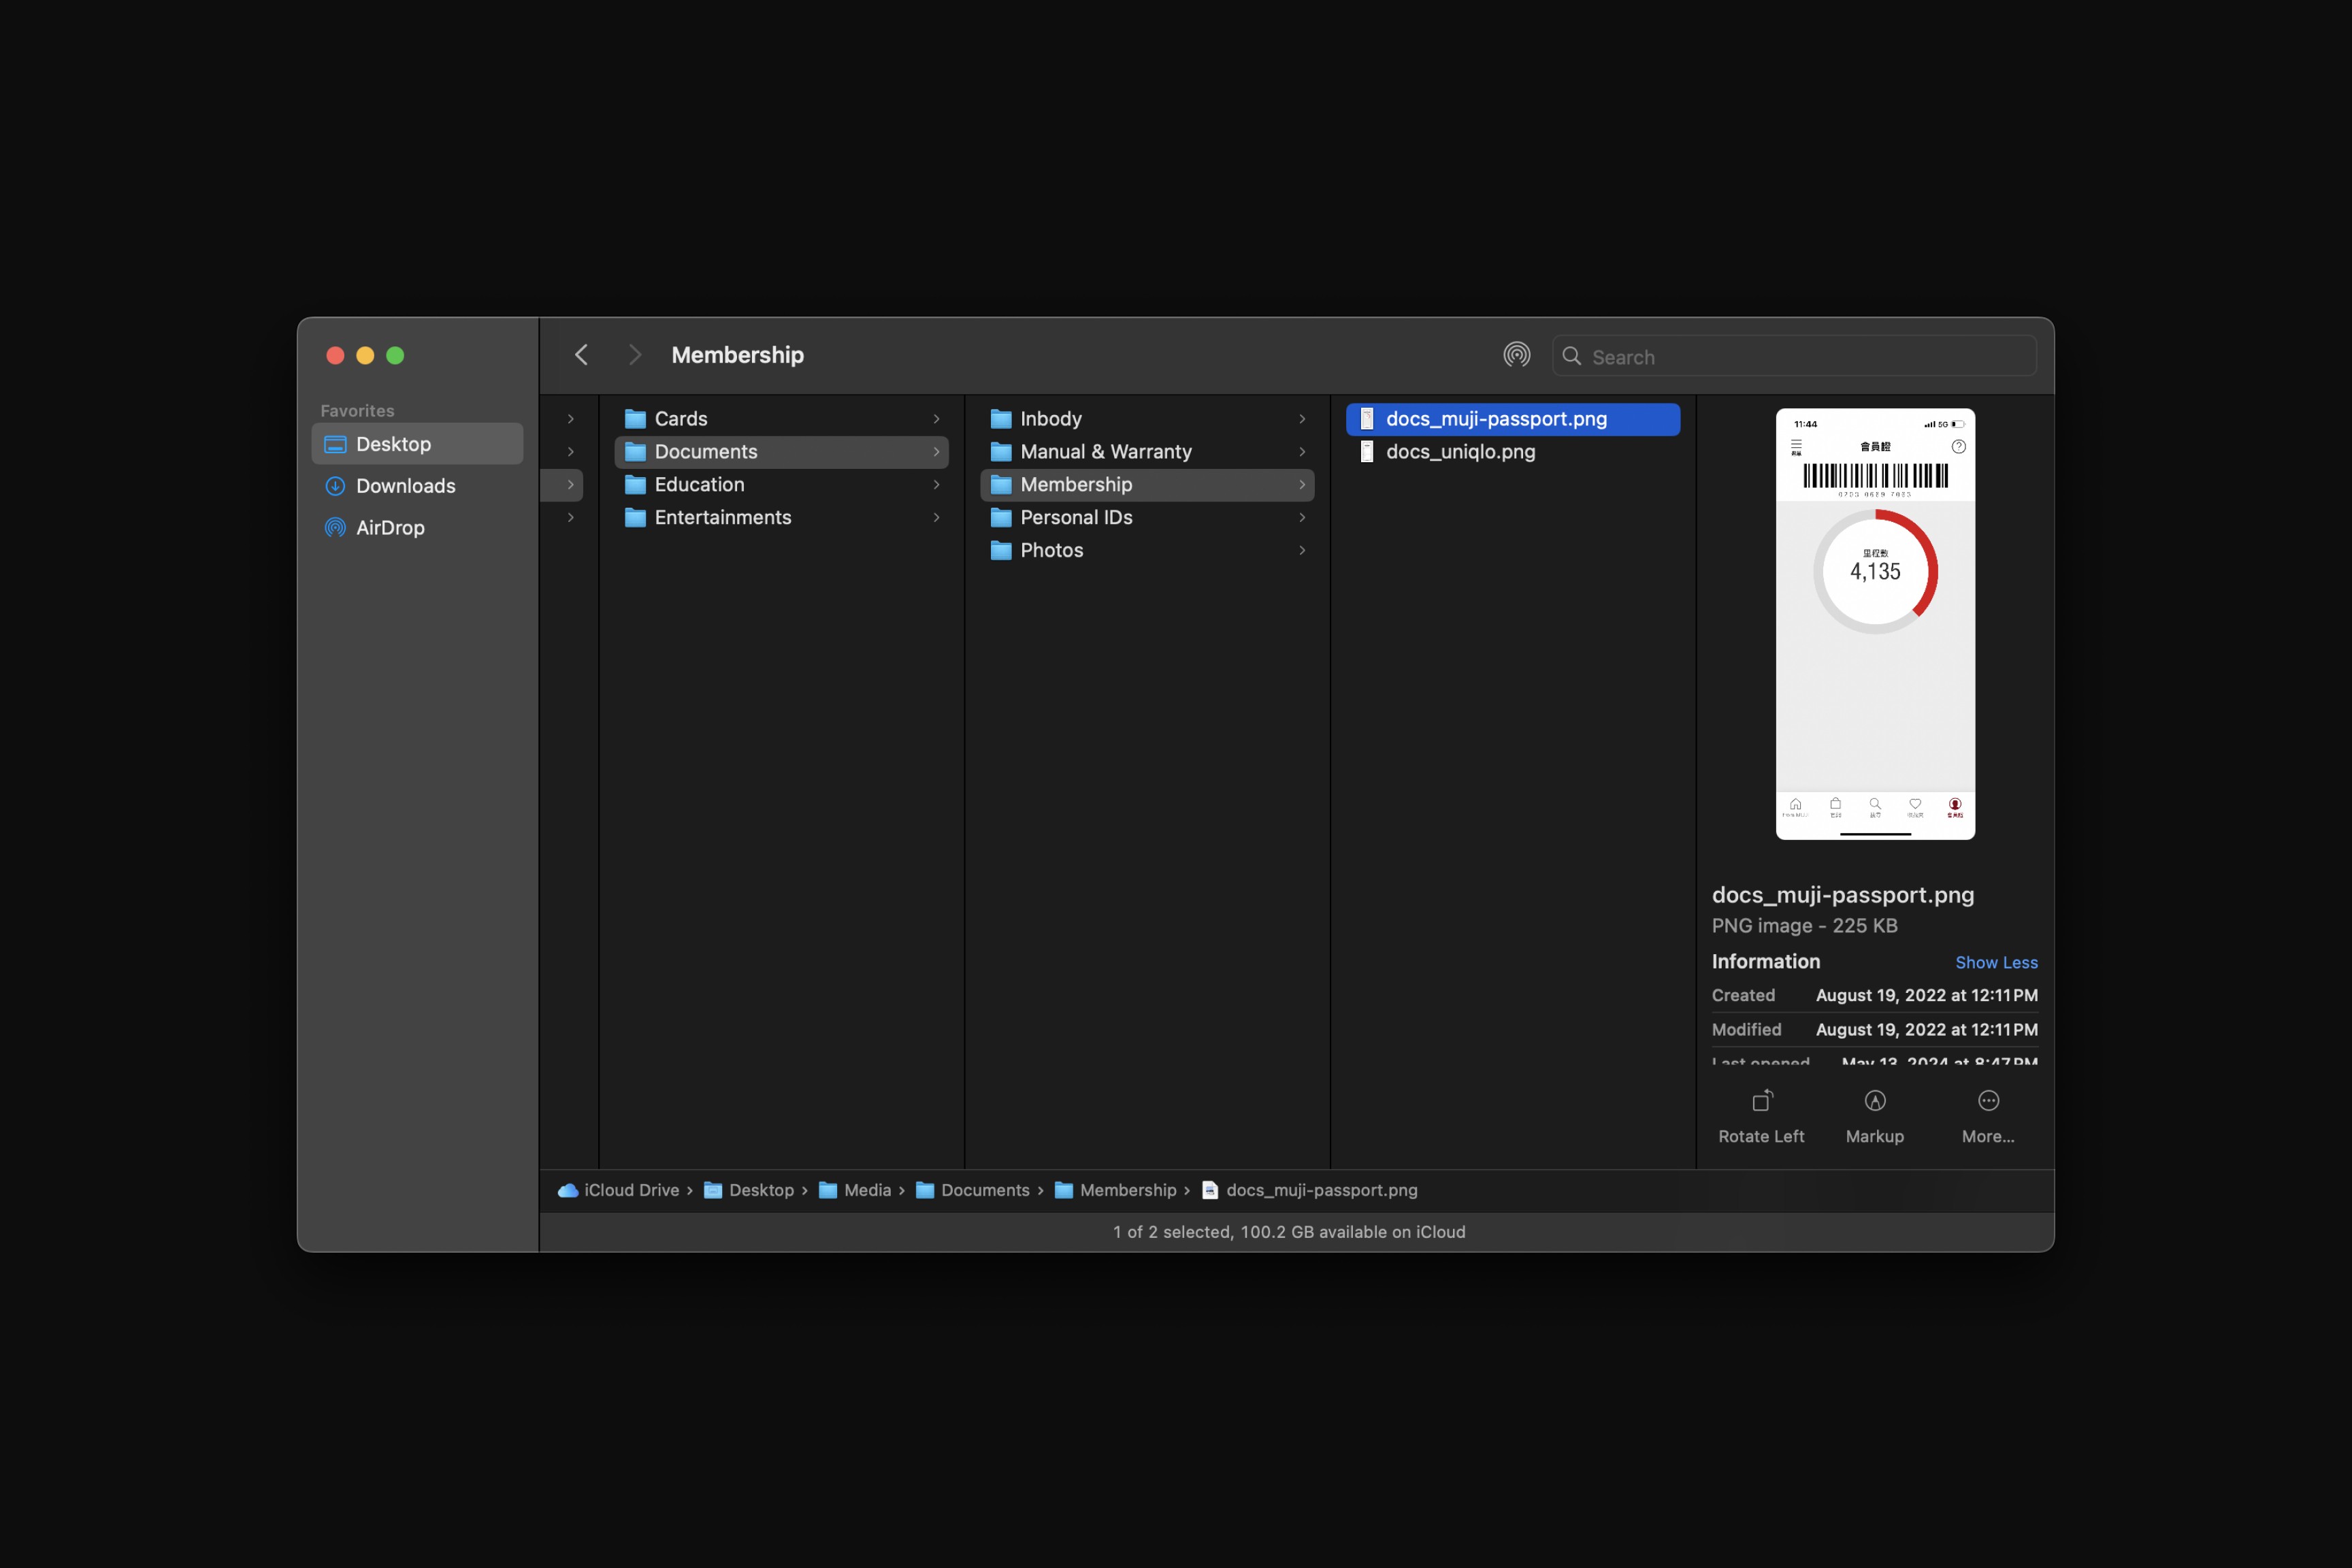Expand the Personal IDs folder chevron
Viewport: 2352px width, 1568px height.
pos(1302,518)
